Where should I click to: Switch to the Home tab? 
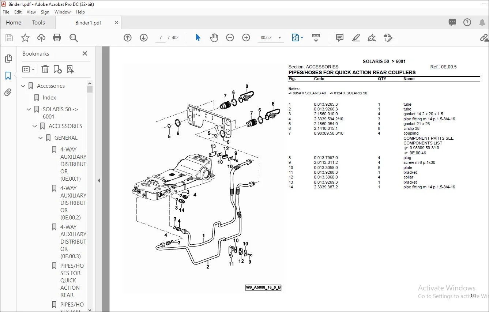[x=14, y=23]
